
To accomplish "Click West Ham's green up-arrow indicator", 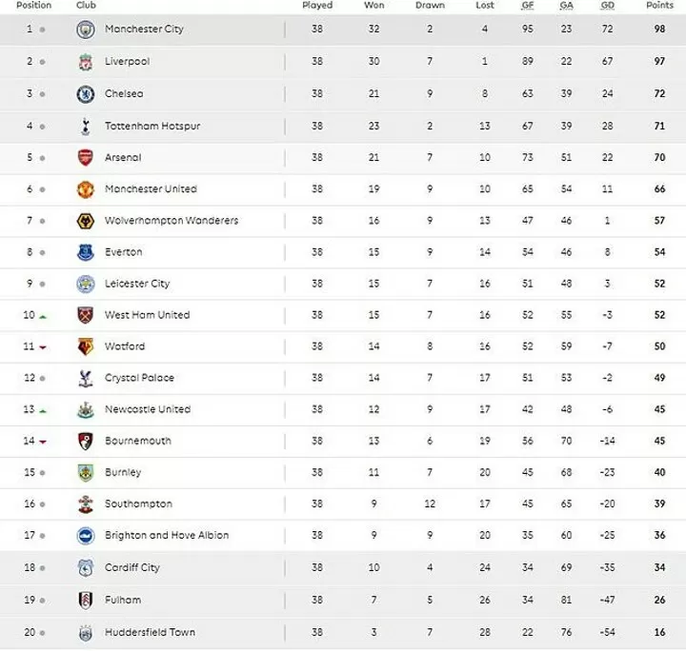I will [x=43, y=316].
